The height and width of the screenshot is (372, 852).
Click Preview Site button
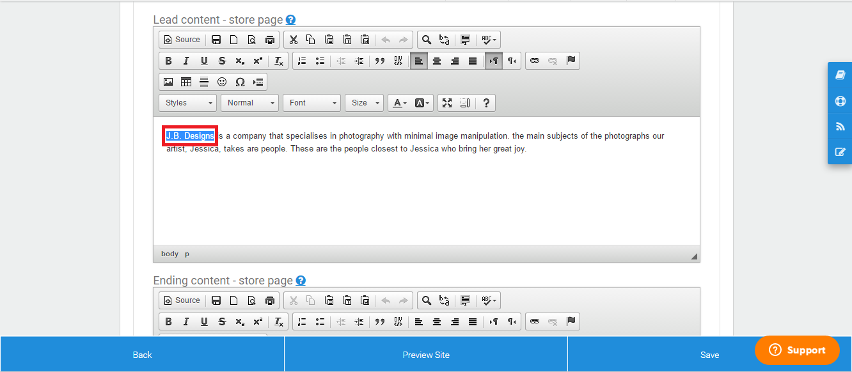click(426, 355)
